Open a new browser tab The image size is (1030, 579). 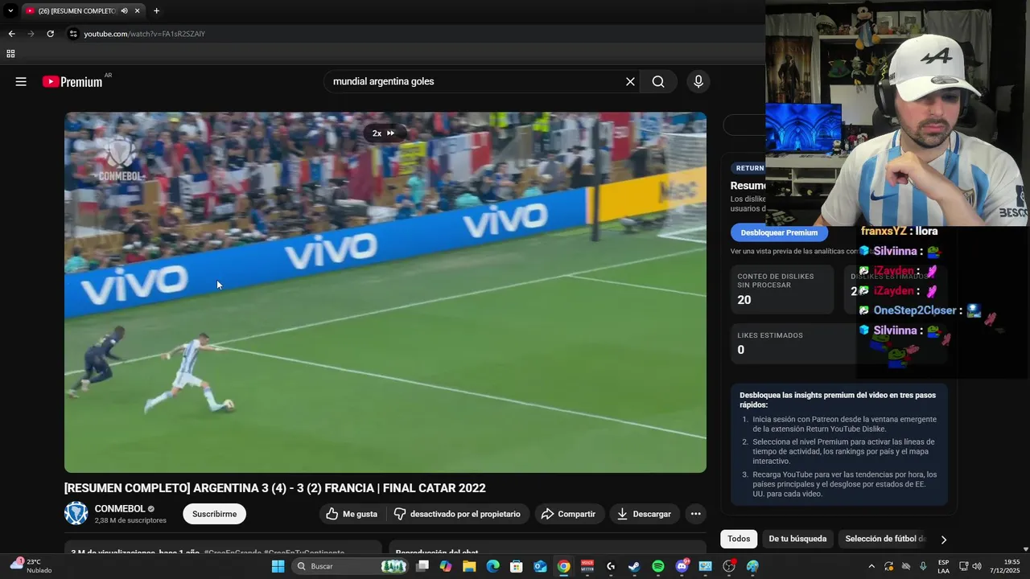click(156, 11)
